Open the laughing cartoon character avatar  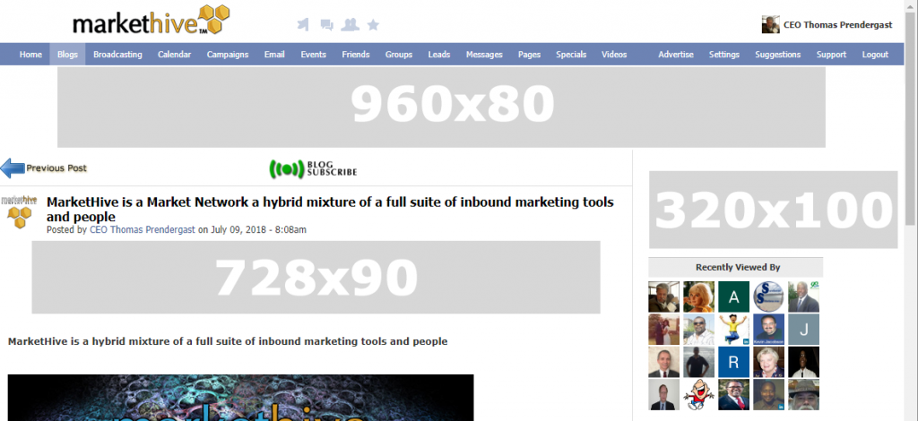click(x=698, y=395)
